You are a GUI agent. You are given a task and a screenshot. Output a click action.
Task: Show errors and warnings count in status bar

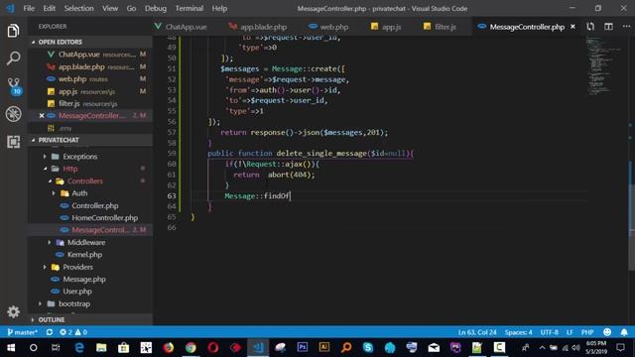coord(73,332)
